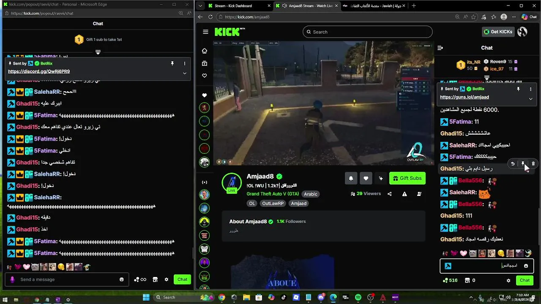Click the Send a message field in popout chat
Screen dimensions: 541x304
coord(68,280)
